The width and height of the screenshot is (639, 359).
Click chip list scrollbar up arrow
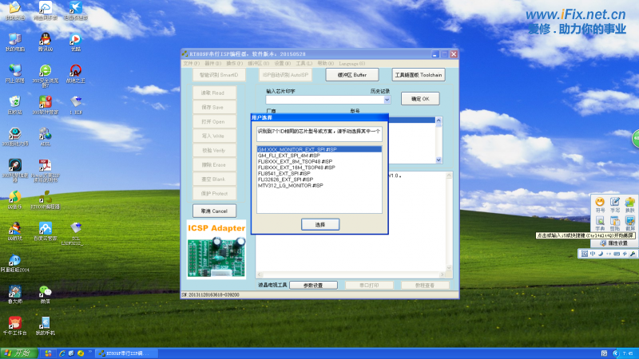[439, 120]
